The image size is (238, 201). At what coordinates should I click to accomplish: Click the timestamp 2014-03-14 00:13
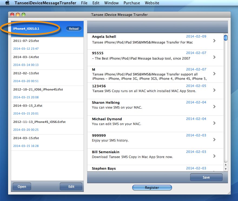pos(26,65)
